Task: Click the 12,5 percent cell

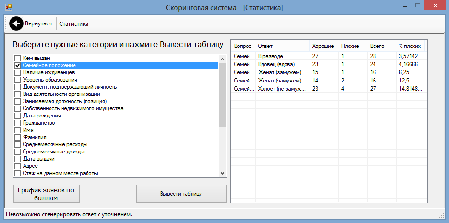Action: pos(411,81)
